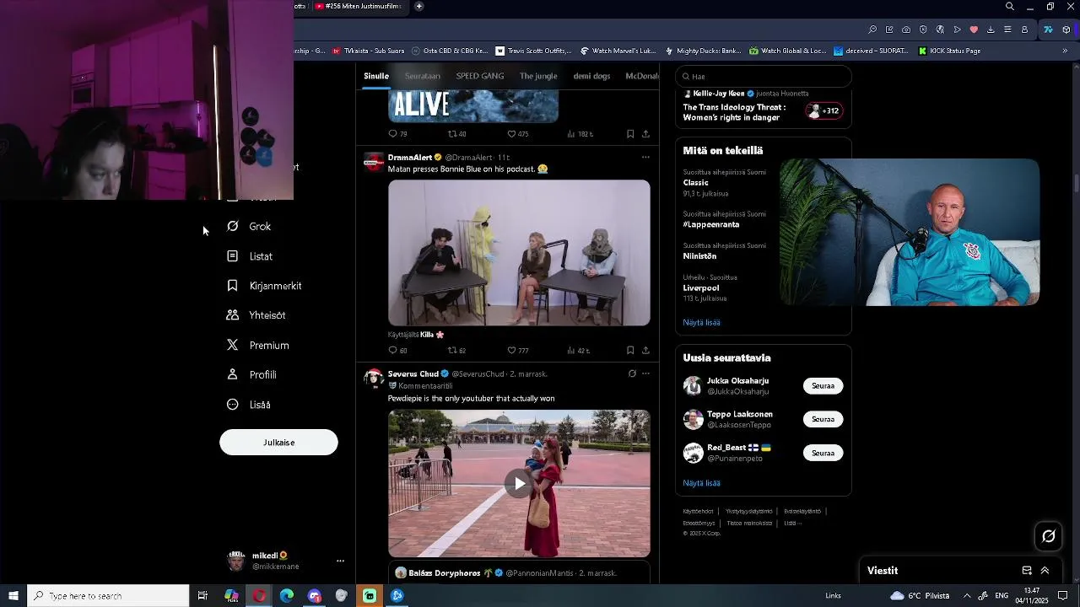Open Listat in the sidebar

250,256
